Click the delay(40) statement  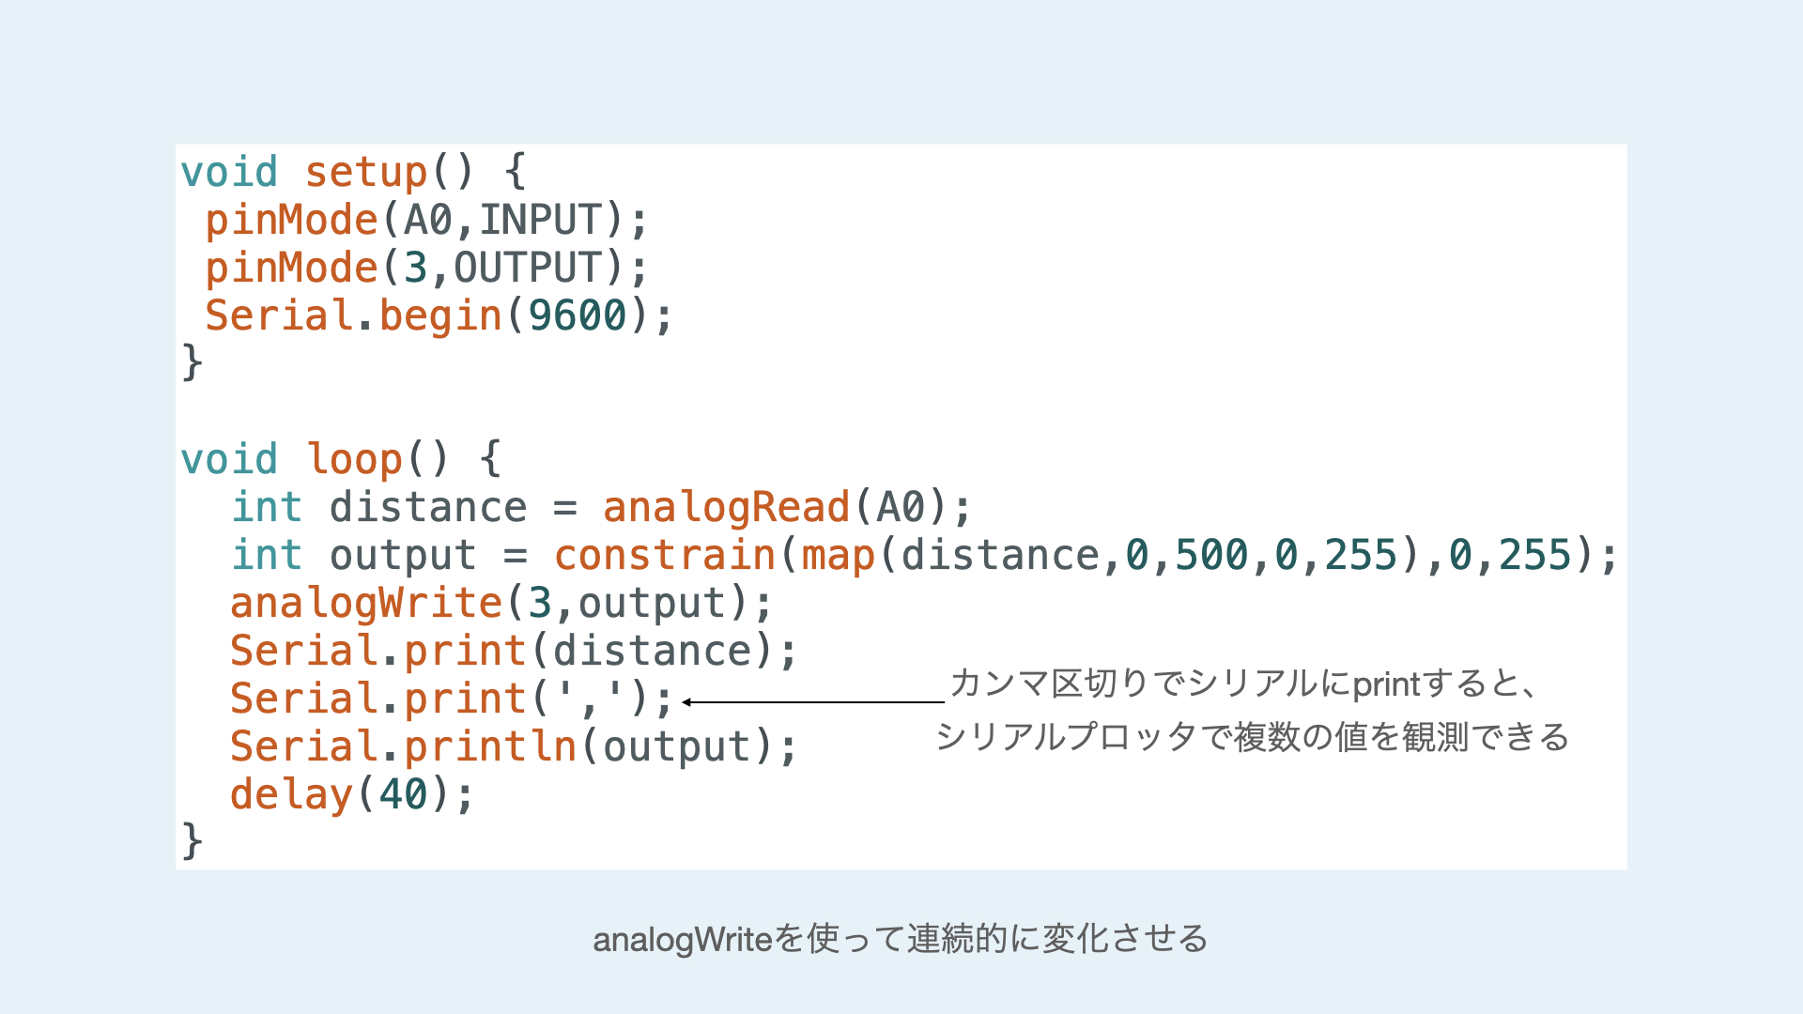click(352, 795)
